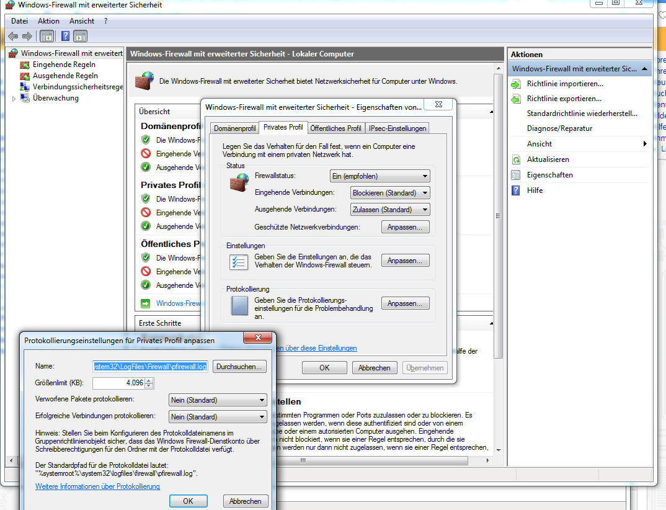Image resolution: width=666 pixels, height=510 pixels.
Task: Collapse the Aktionen section header arrow
Action: point(645,68)
